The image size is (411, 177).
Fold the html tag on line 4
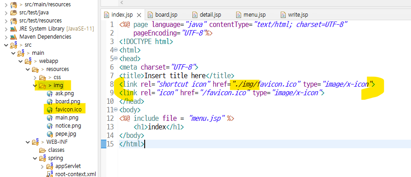(x=115, y=50)
